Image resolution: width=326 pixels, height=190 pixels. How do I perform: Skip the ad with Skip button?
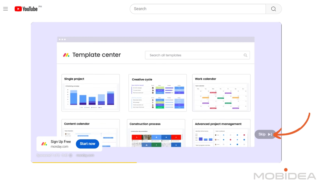[x=265, y=134]
